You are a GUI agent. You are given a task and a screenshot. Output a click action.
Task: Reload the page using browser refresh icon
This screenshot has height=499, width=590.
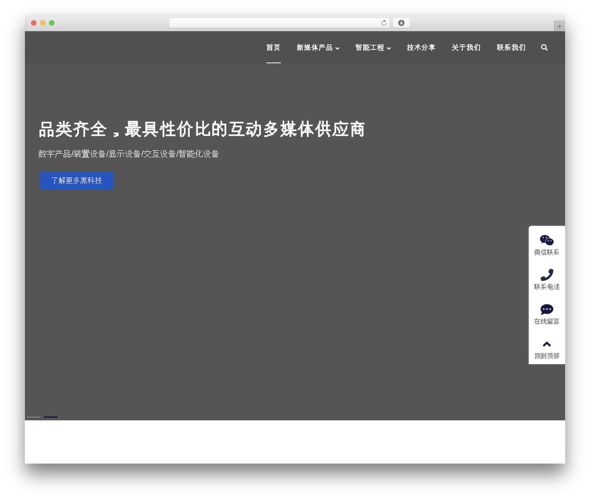coord(384,23)
